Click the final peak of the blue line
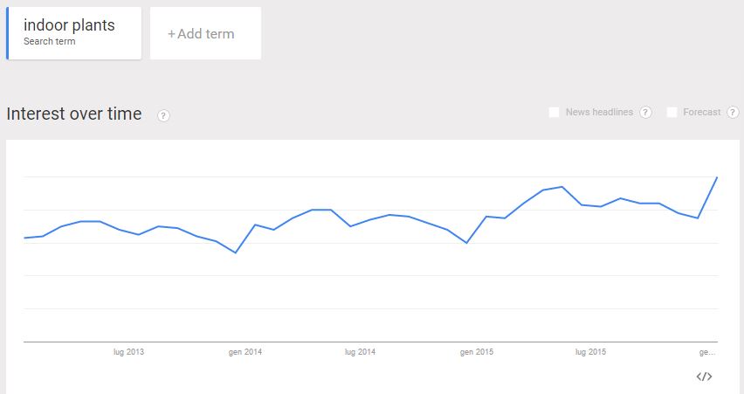This screenshot has height=394, width=744. (x=717, y=177)
